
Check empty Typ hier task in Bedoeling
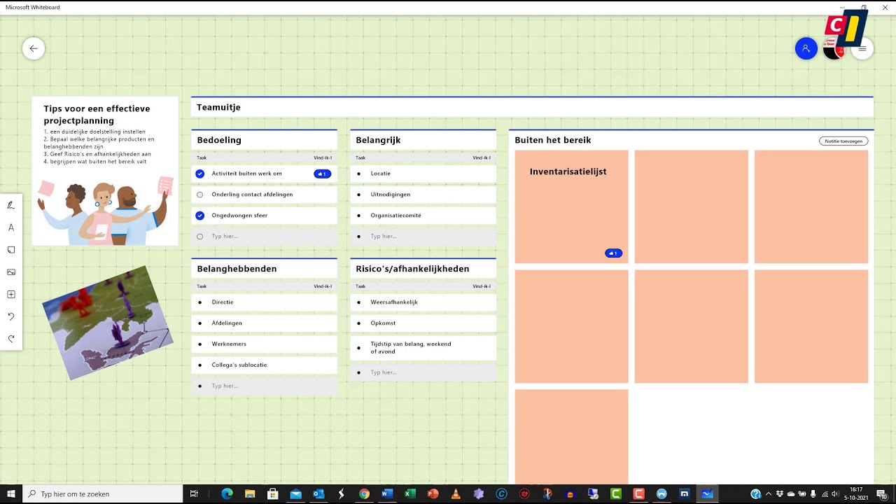pyautogui.click(x=200, y=237)
